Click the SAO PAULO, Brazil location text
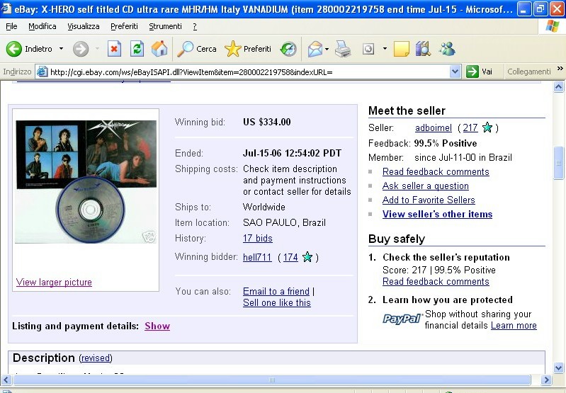 (285, 222)
